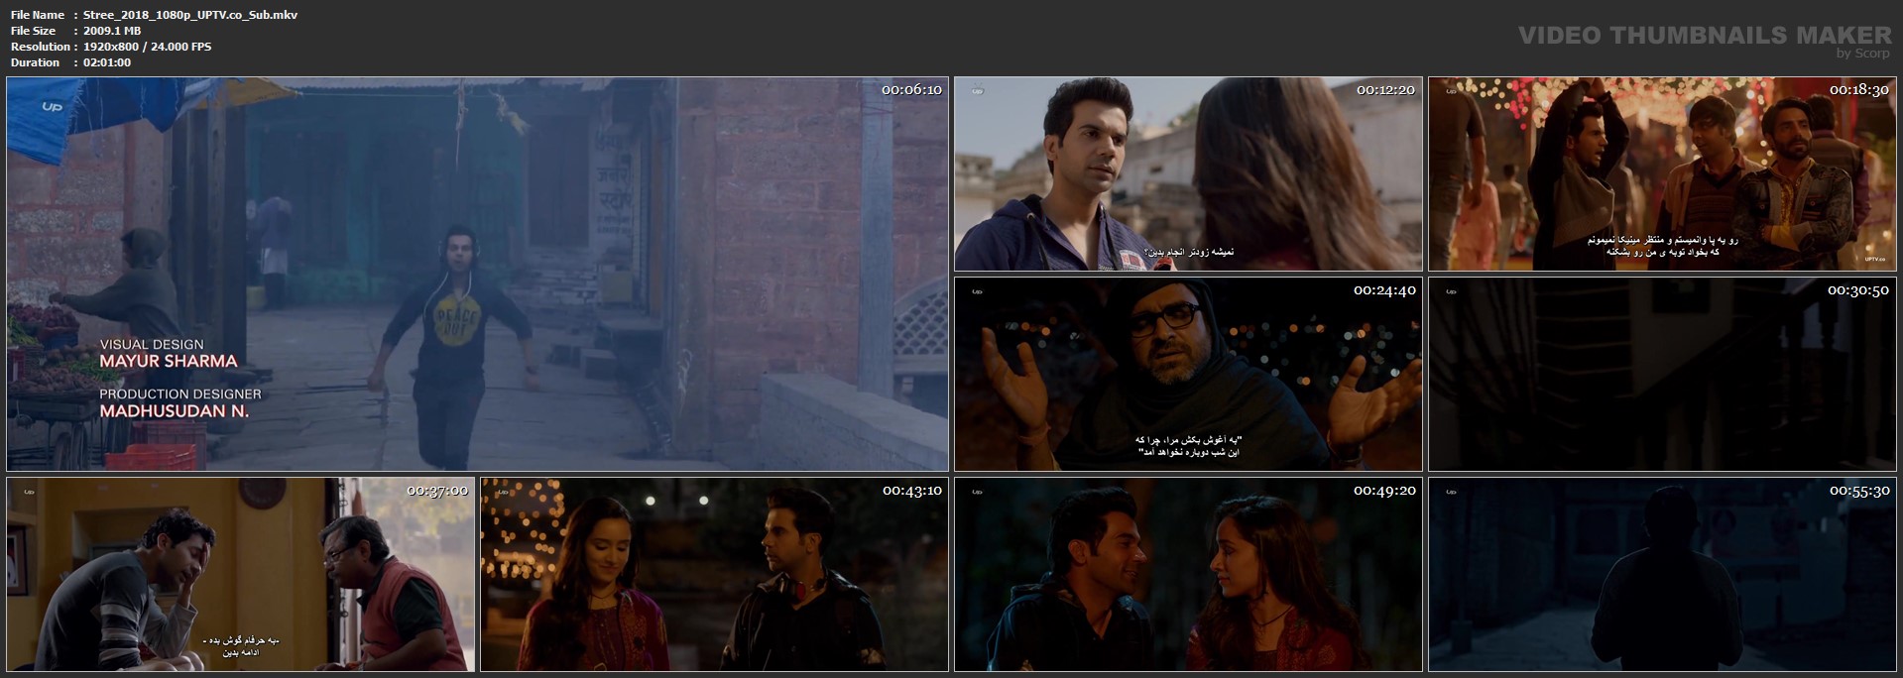Click the PRODUCTION DESIGNER credit label
The width and height of the screenshot is (1903, 678).
point(179,394)
